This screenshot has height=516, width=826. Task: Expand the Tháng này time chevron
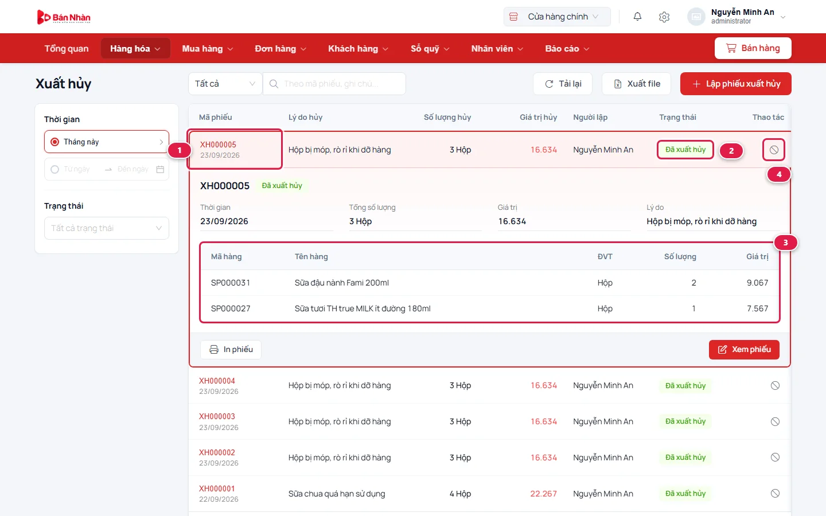click(161, 142)
